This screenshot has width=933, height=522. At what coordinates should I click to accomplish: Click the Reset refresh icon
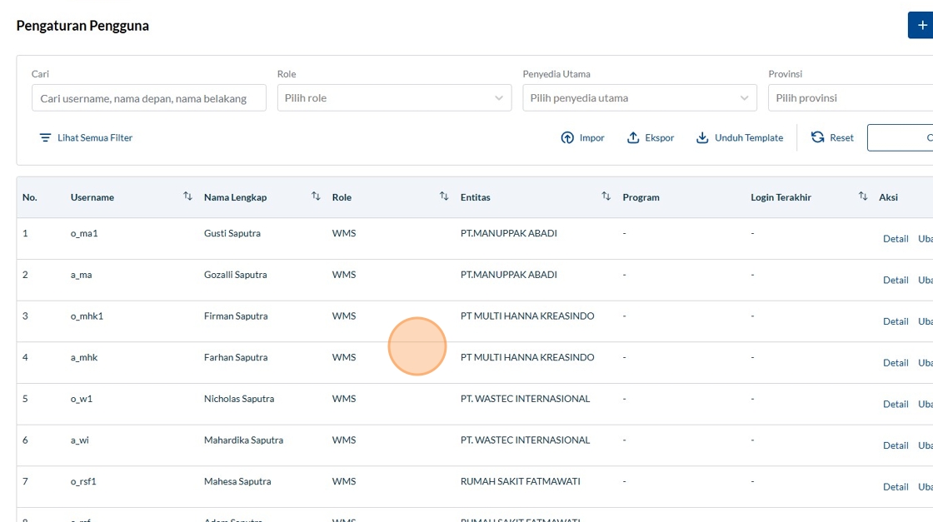(x=818, y=137)
